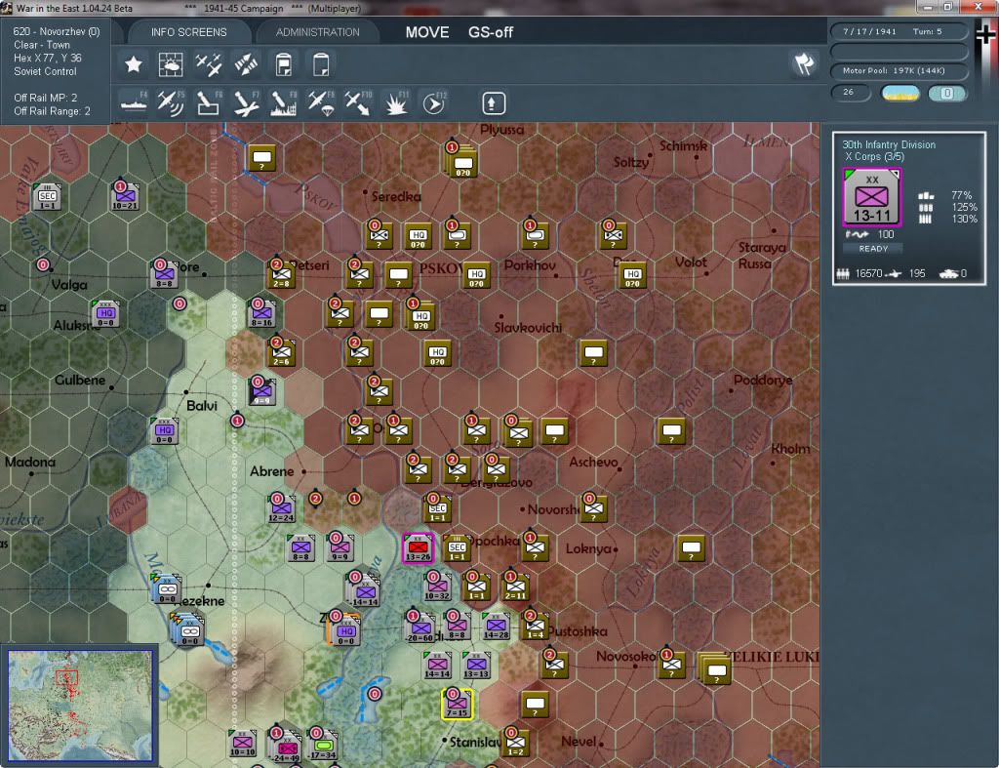The height and width of the screenshot is (768, 999).
Task: Click the 13-11 unit counter in the unit panel
Action: coord(871,196)
